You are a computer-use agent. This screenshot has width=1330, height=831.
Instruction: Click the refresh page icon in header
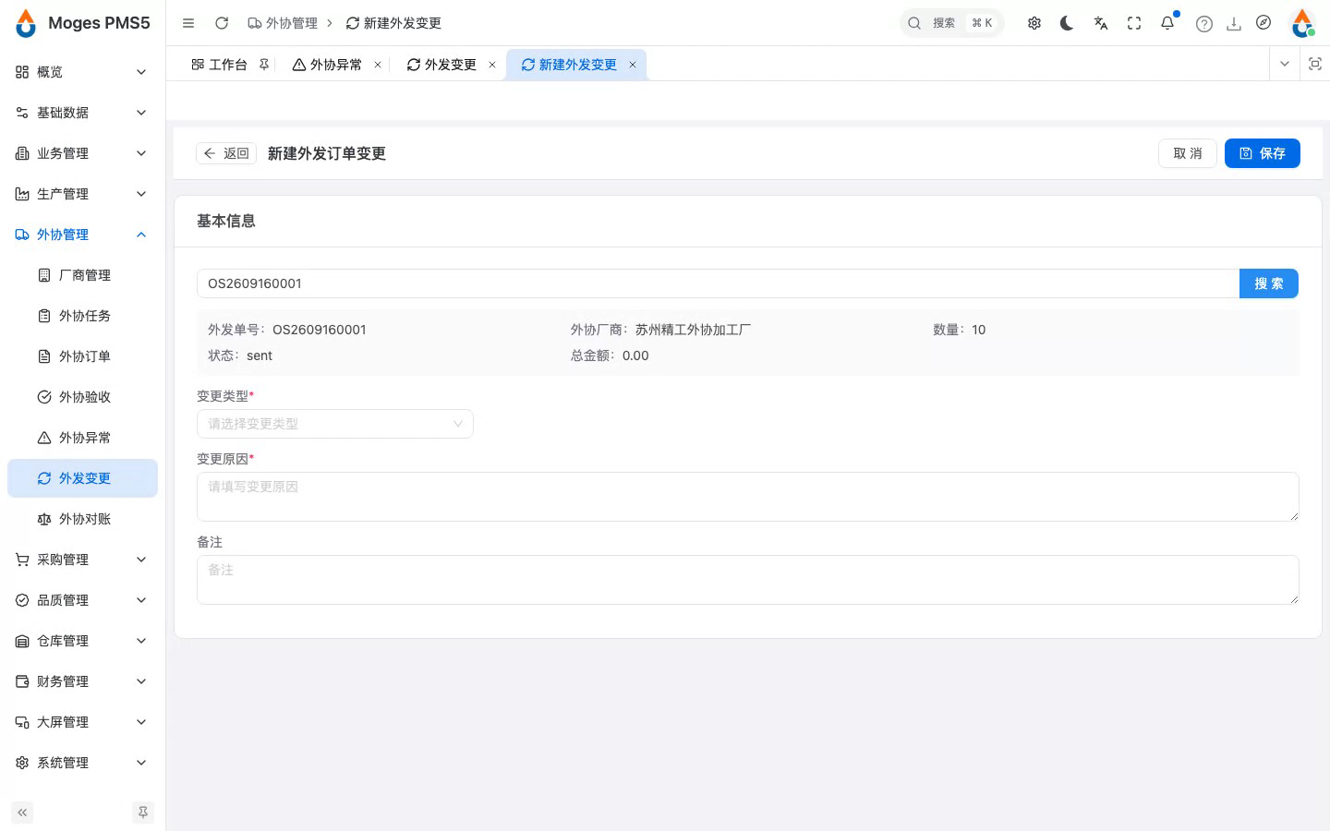(x=222, y=23)
